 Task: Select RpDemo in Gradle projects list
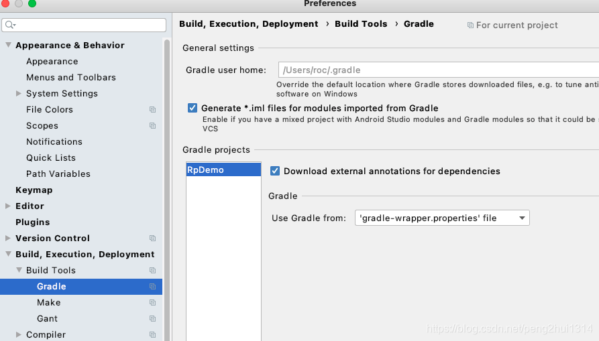coord(223,169)
